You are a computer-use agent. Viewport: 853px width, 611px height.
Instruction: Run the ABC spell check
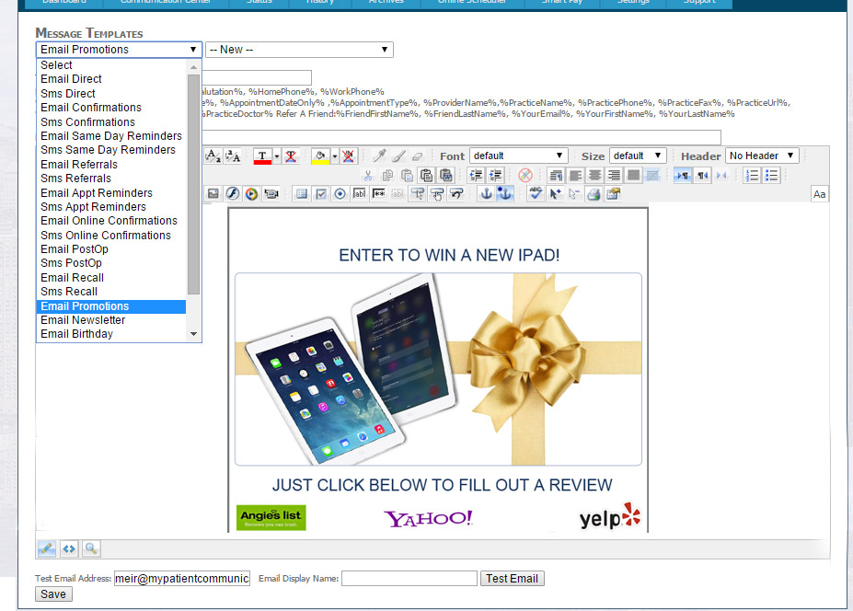[536, 193]
